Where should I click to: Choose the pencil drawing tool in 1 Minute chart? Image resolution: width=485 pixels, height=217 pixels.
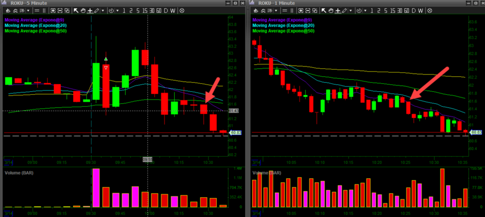coord(344,10)
